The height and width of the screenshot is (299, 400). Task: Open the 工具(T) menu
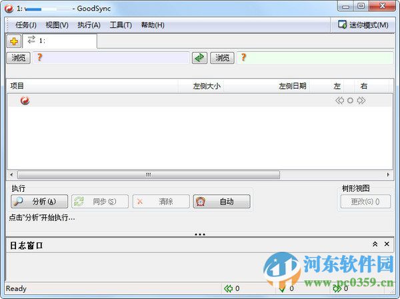coord(121,25)
